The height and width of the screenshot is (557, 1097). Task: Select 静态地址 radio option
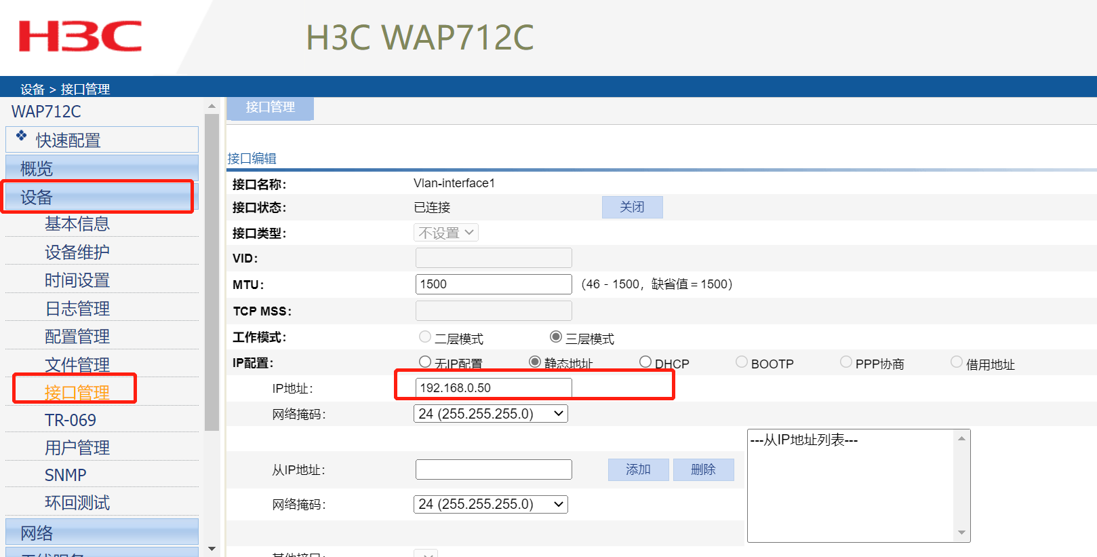(535, 362)
